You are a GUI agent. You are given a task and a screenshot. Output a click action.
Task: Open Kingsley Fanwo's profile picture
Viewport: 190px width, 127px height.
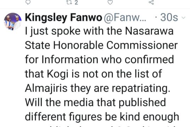pos(13,22)
